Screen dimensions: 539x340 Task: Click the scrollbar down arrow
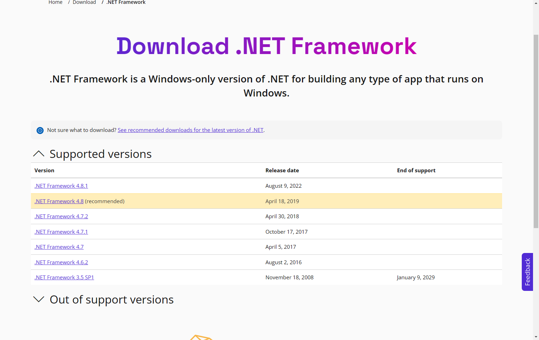[536, 337]
